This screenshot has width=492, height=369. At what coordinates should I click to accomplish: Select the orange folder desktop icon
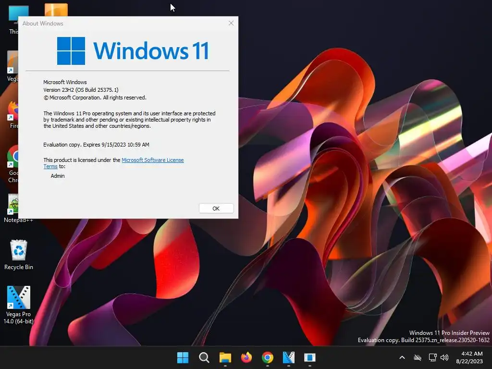tap(56, 10)
